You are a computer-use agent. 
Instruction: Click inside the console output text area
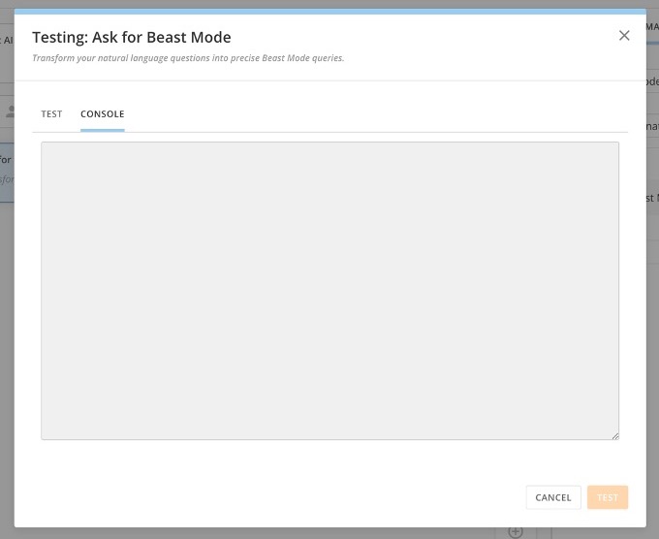point(329,291)
